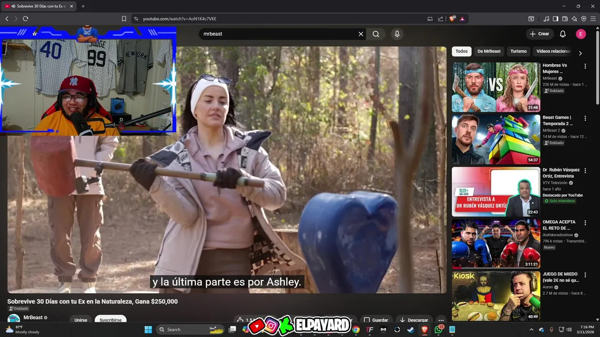Image resolution: width=600 pixels, height=337 pixels.
Task: Show hidden system tray icons chevron
Action: click(532, 330)
